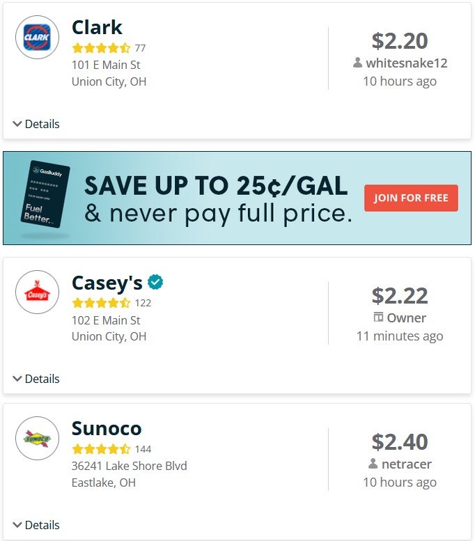Expand Details for Casey's station
The width and height of the screenshot is (475, 541).
coord(36,379)
